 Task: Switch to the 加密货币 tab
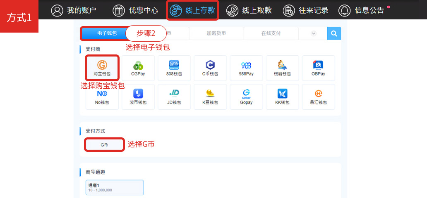click(x=216, y=33)
